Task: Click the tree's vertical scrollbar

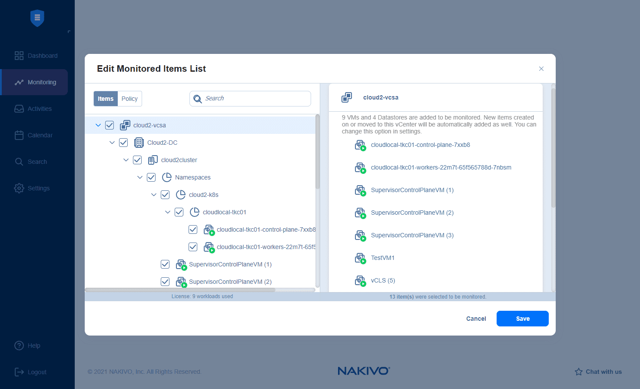Action: (318, 152)
